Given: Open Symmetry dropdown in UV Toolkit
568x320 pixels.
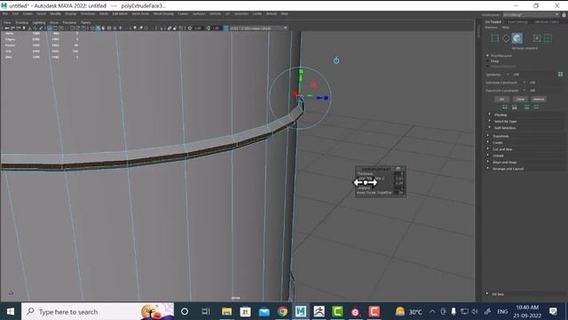Looking at the screenshot, I should (x=508, y=75).
